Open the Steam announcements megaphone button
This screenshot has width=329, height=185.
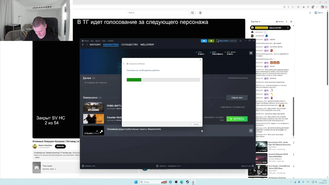pyautogui.click(x=204, y=41)
